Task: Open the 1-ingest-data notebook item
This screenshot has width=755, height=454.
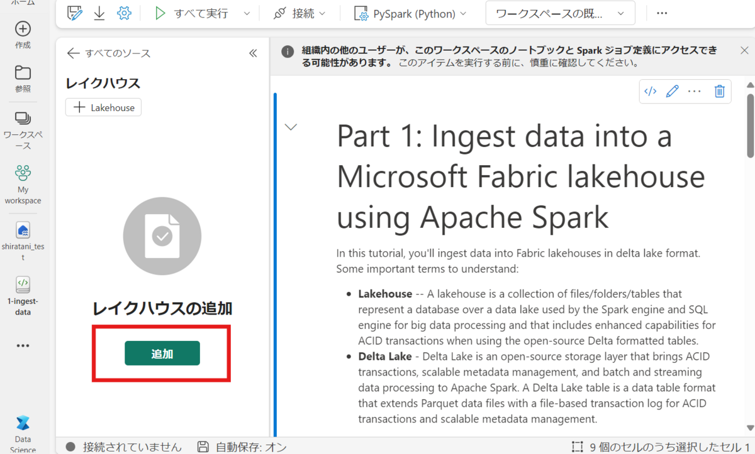Action: [x=23, y=295]
